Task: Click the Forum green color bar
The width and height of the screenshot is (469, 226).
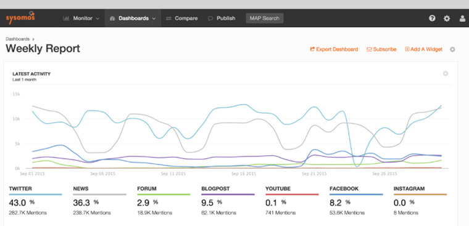Action: (164, 195)
